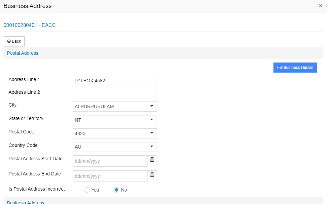The image size is (327, 204).
Task: Click the Address Line 1 field
Action: pos(115,81)
